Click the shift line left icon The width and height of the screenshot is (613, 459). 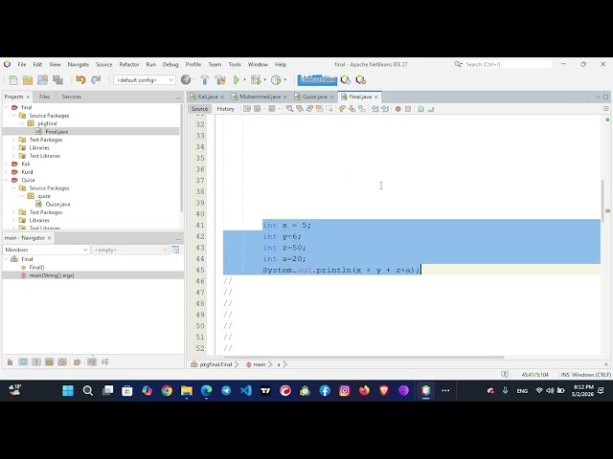coord(375,109)
